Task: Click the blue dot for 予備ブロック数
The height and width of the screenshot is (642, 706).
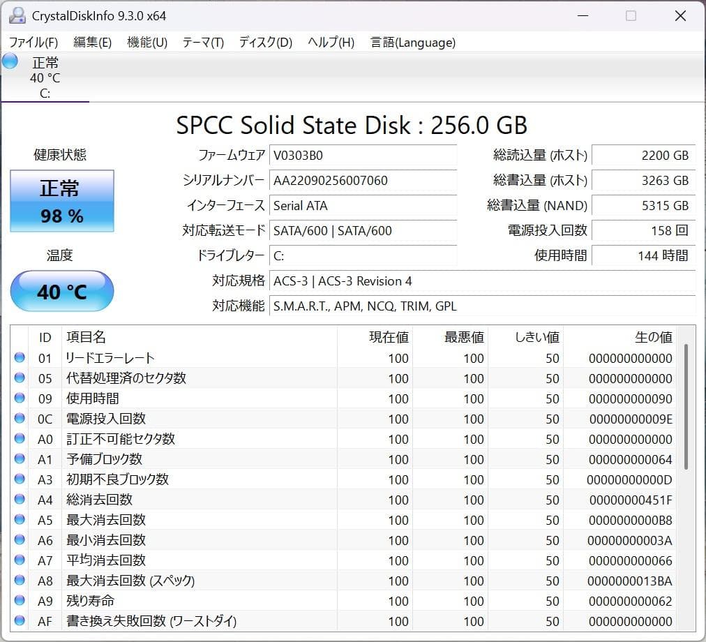Action: point(20,458)
